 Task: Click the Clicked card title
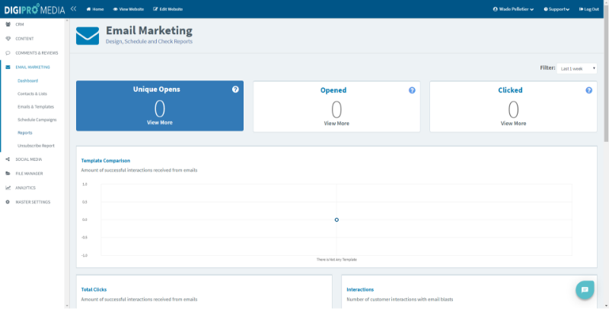tap(510, 90)
